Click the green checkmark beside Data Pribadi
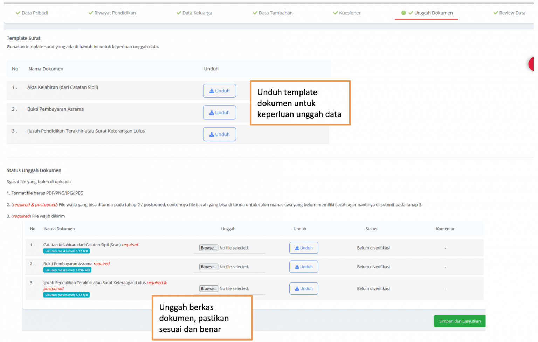 [x=17, y=13]
